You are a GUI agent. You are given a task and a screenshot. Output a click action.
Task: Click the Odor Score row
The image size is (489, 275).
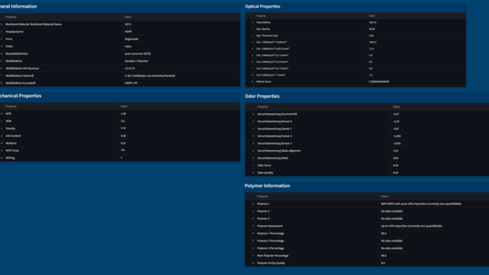367,165
